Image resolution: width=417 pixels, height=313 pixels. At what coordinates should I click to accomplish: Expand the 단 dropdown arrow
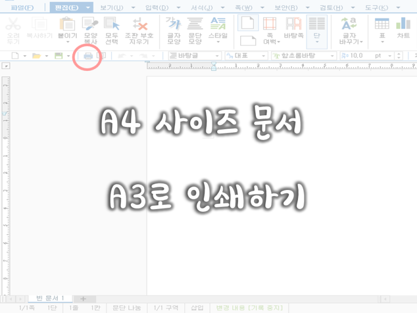click(x=317, y=42)
